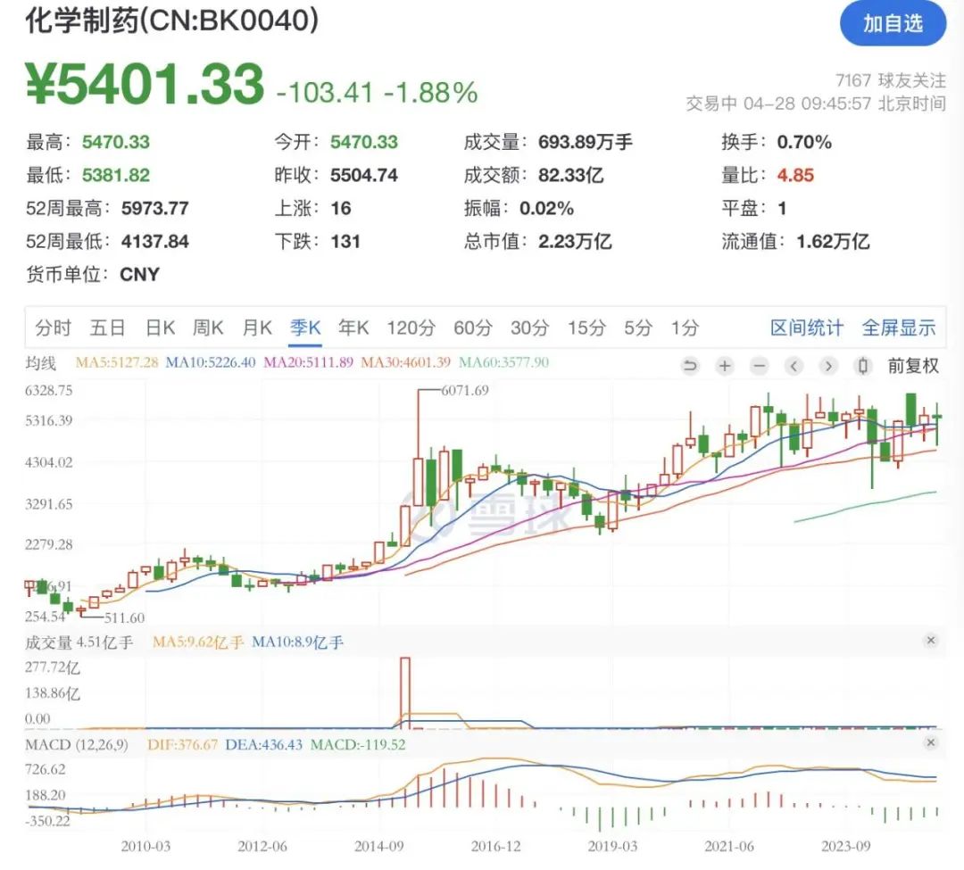
Task: Open 区间统计 interval statistics
Action: pos(806,327)
